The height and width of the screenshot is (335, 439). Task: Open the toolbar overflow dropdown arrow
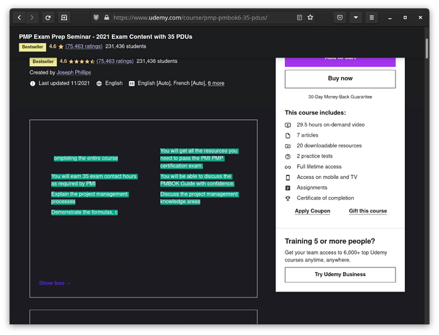coord(356,17)
